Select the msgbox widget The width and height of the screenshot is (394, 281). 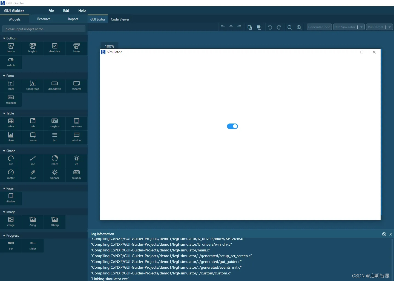54,123
